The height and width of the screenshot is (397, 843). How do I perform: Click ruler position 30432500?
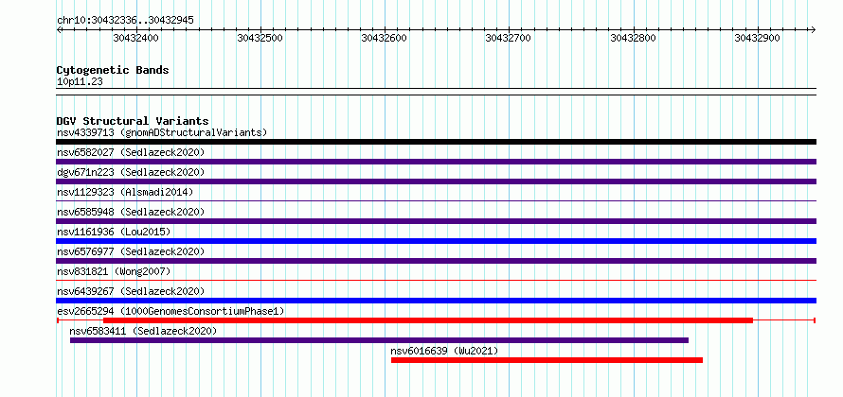tap(260, 38)
